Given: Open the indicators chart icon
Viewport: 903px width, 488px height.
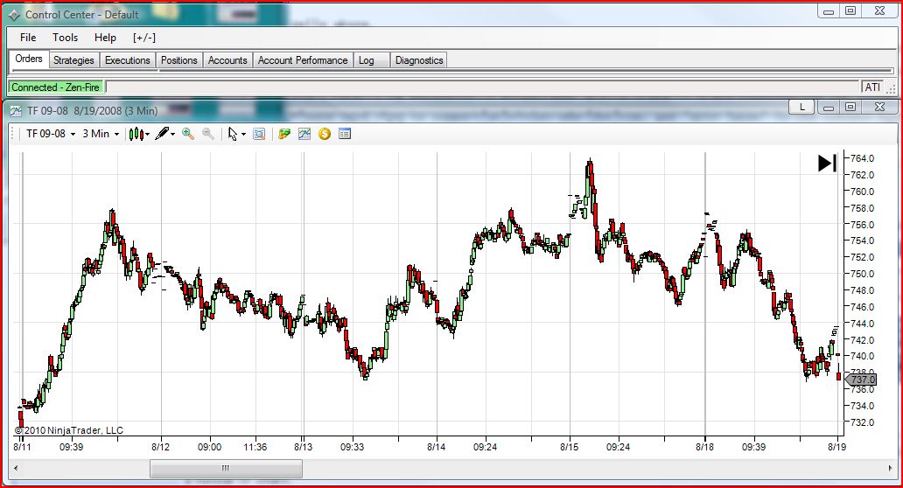Looking at the screenshot, I should [304, 134].
